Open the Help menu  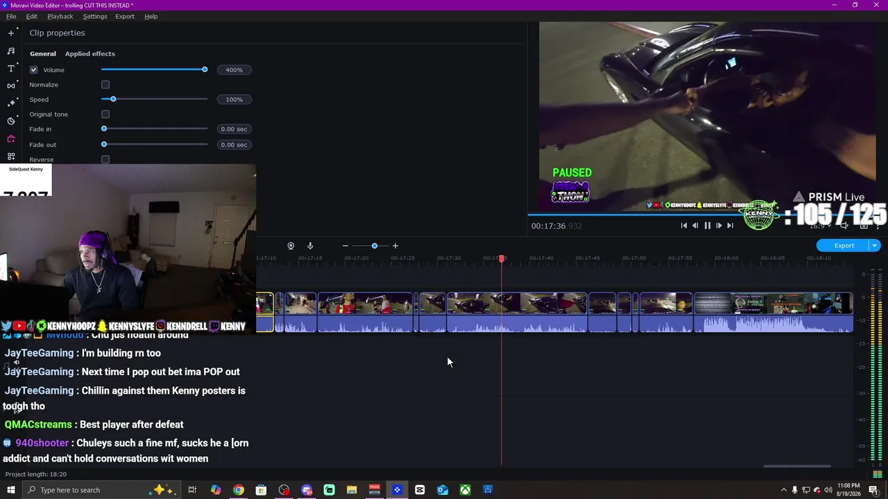click(151, 17)
